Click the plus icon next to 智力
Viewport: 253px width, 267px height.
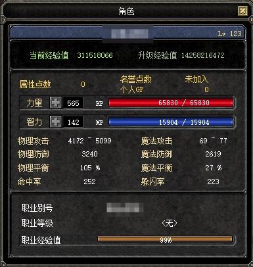coord(56,122)
